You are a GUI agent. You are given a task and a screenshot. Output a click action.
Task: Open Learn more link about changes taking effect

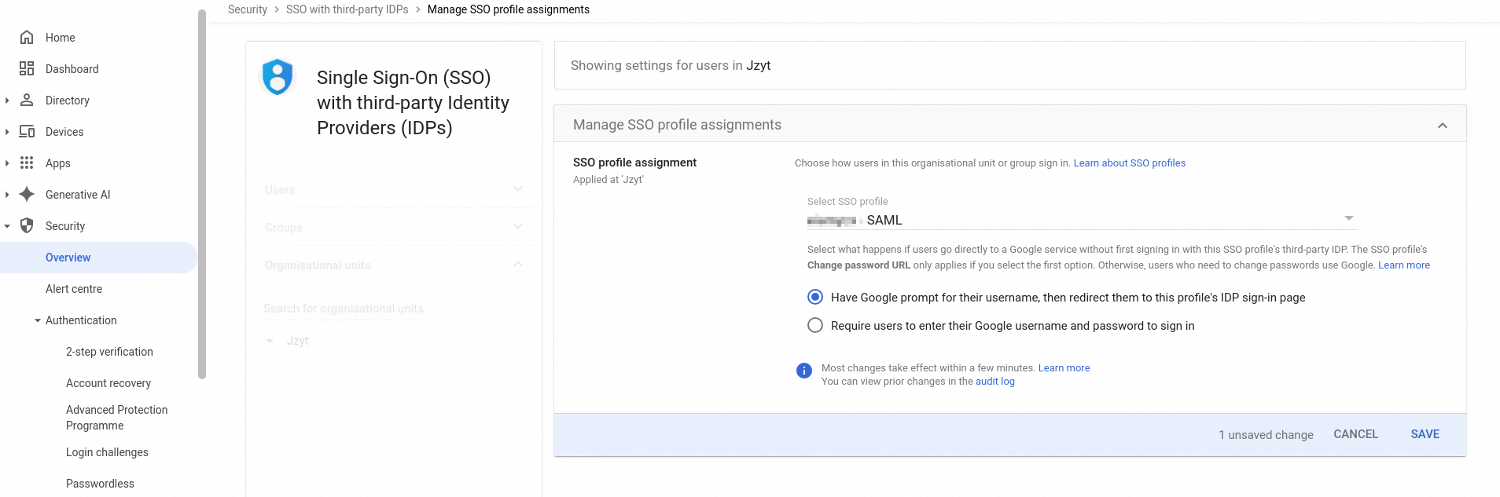coord(1064,368)
